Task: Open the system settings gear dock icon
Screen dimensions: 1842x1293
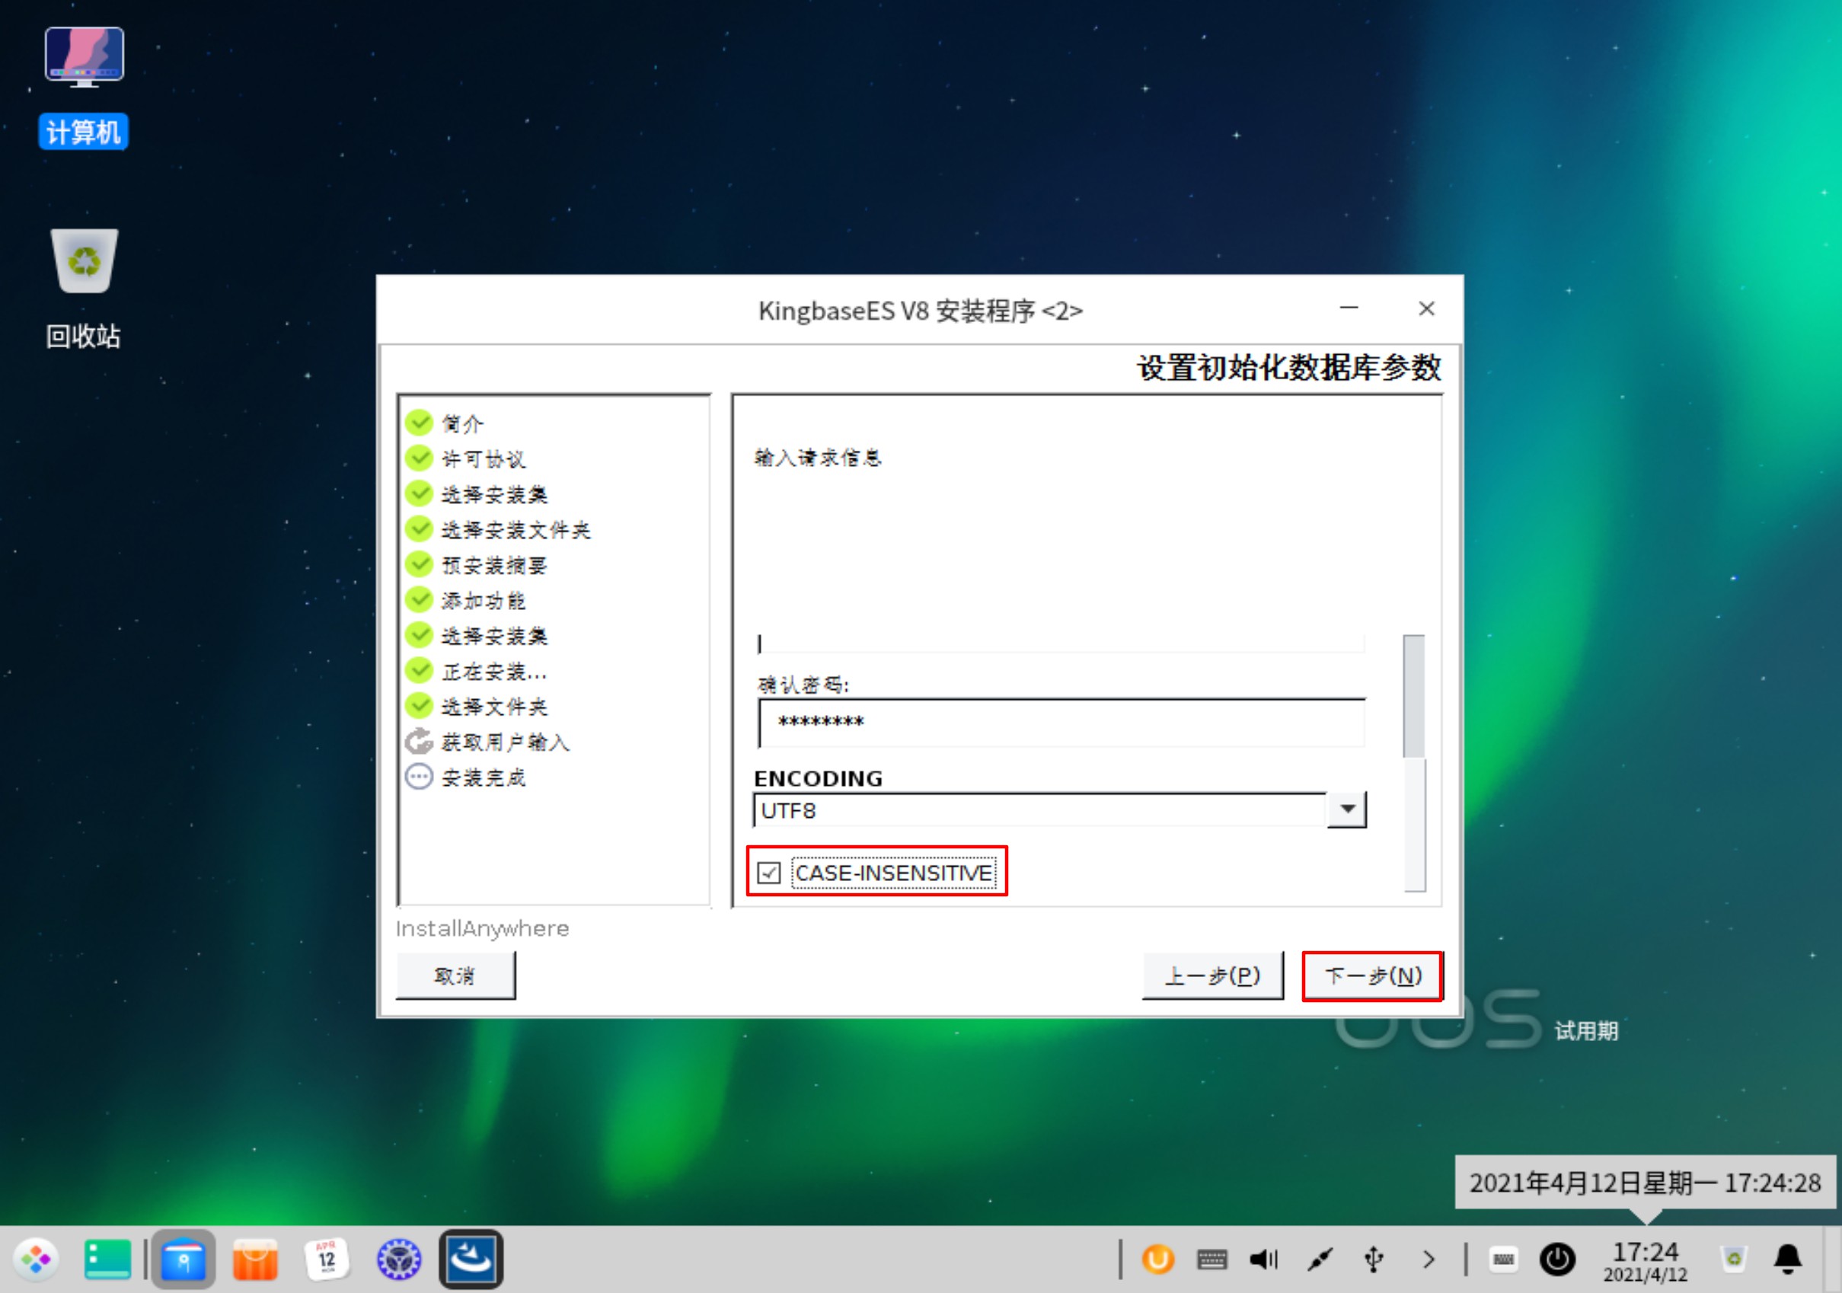Action: (x=399, y=1259)
